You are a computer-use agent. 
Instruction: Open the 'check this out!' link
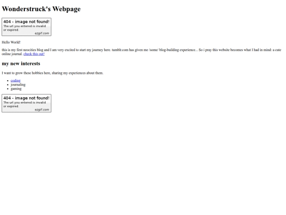34,54
